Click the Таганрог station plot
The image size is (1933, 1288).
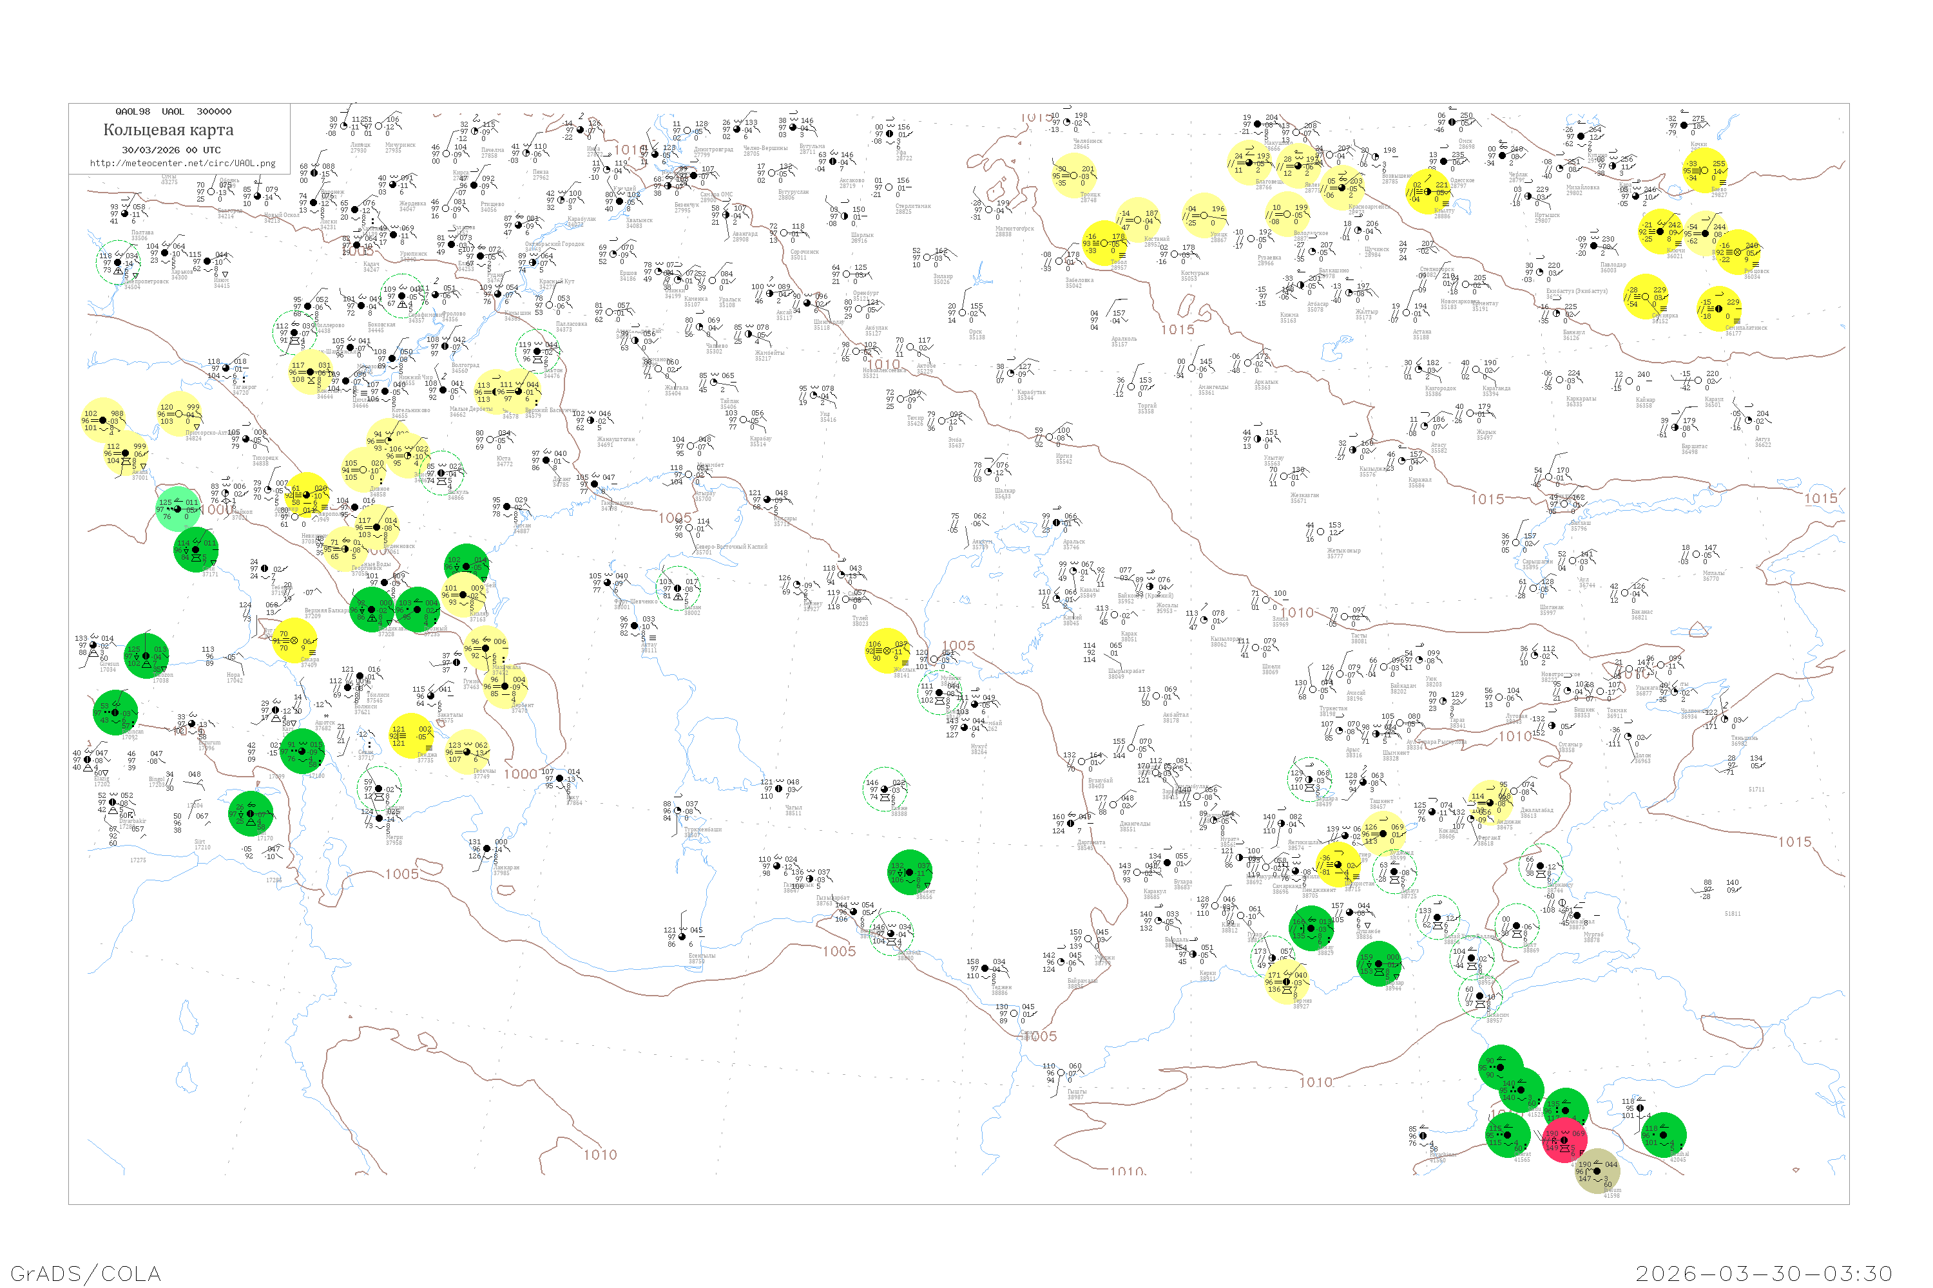coord(227,369)
